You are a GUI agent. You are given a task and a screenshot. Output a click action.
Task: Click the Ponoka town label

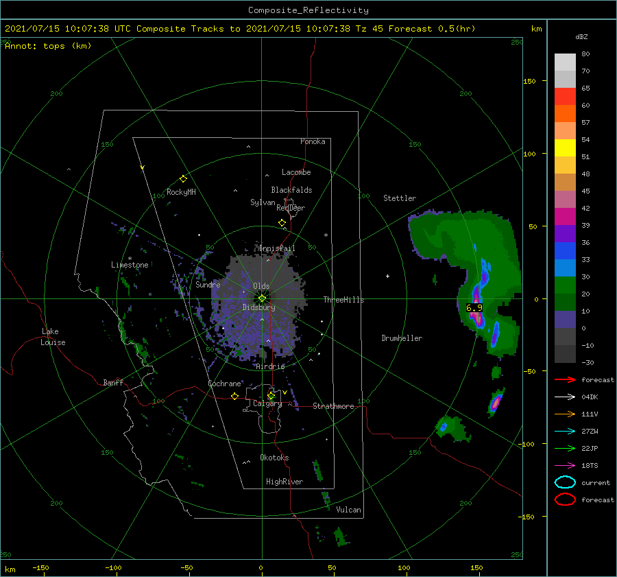pos(313,141)
